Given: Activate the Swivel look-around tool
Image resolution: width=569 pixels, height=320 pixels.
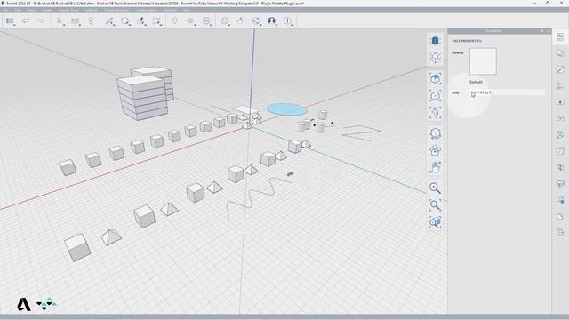Looking at the screenshot, I should pyautogui.click(x=435, y=150).
